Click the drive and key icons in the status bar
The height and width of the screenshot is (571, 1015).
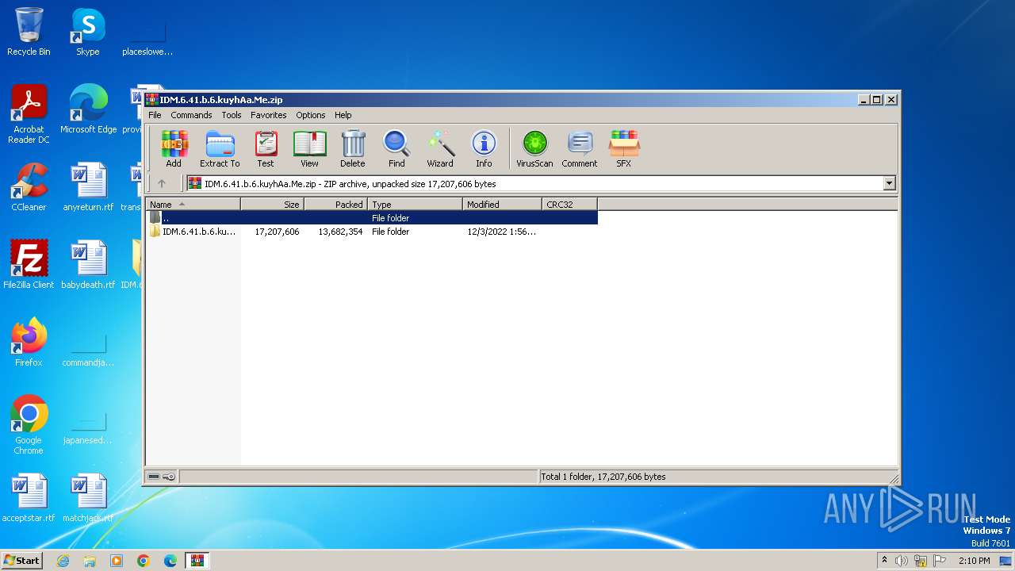click(162, 477)
